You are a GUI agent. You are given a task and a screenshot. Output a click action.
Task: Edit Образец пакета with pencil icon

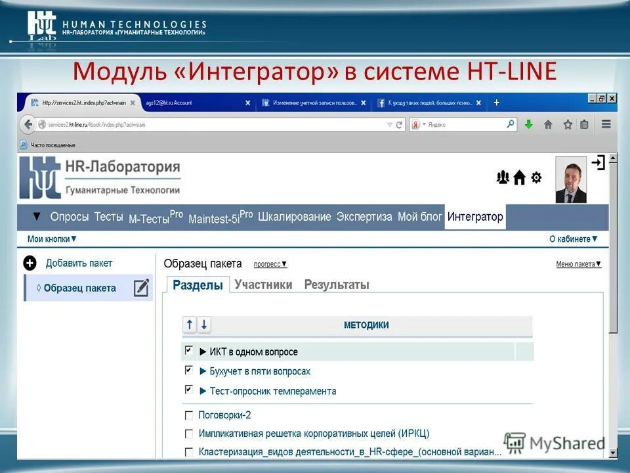(x=141, y=288)
